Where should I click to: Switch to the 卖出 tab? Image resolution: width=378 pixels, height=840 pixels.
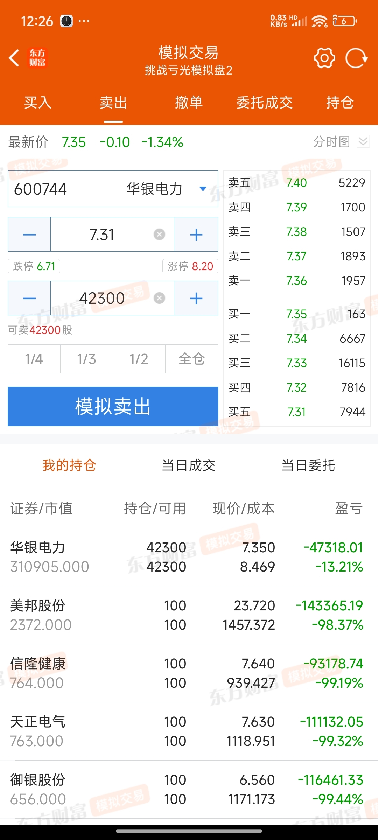point(113,103)
